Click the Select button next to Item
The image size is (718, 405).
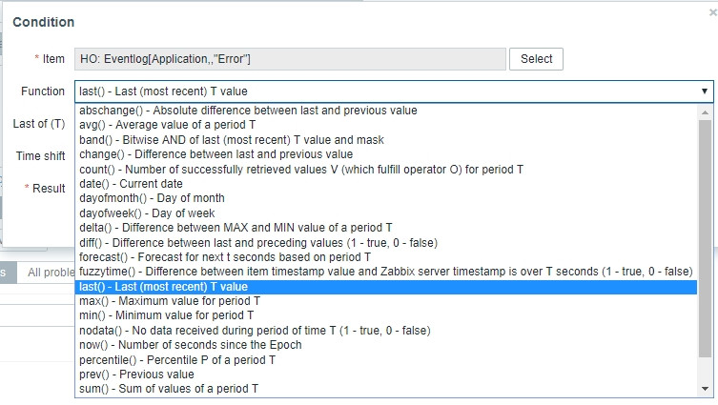536,59
